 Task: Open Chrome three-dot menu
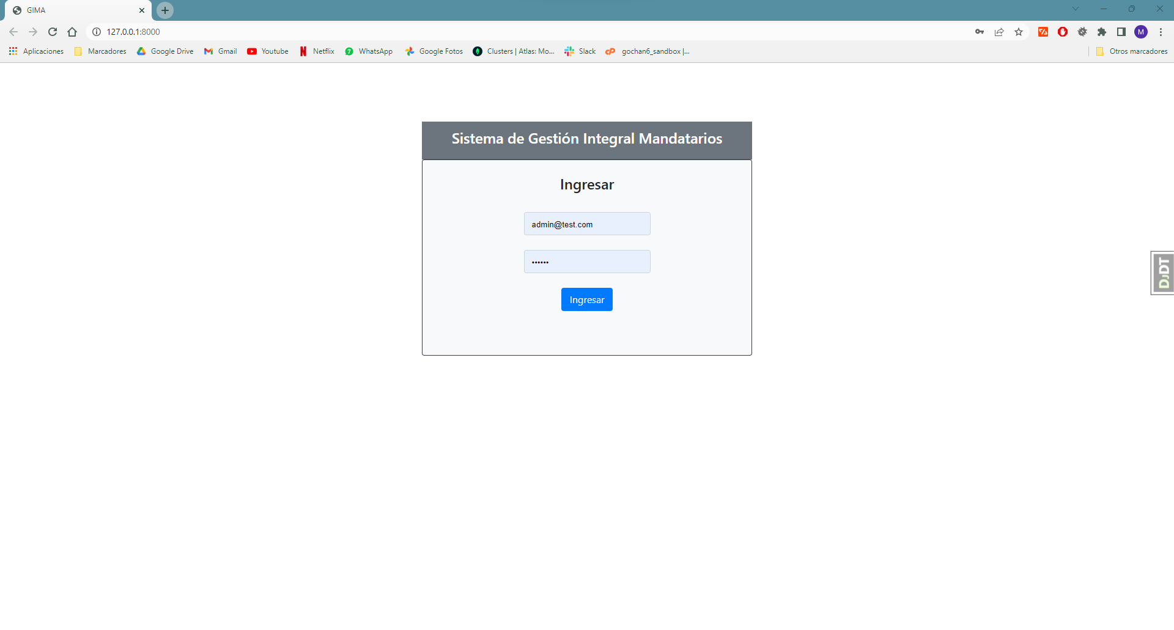tap(1161, 32)
